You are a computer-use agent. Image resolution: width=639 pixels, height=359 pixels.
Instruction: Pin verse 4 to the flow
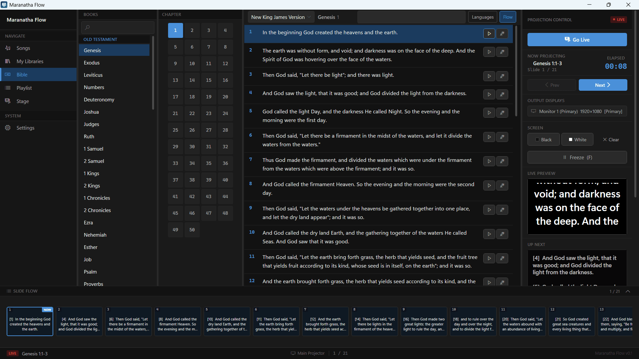coord(502,94)
